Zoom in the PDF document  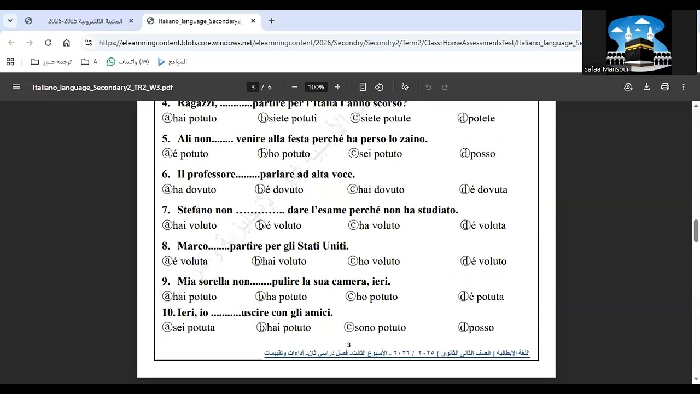(x=337, y=87)
